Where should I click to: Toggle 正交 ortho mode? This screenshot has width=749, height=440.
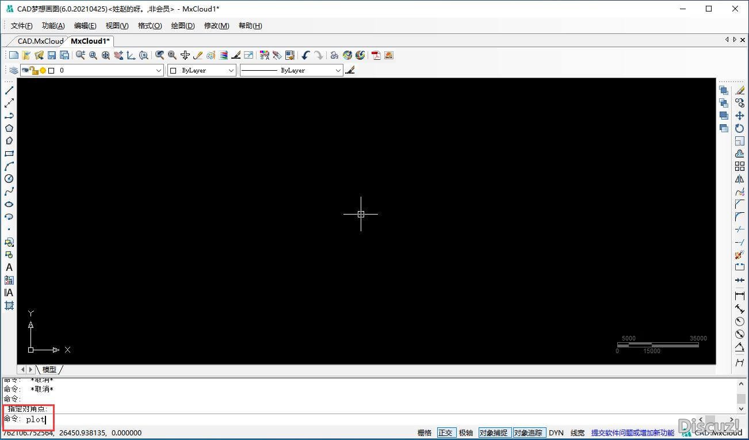click(x=445, y=433)
